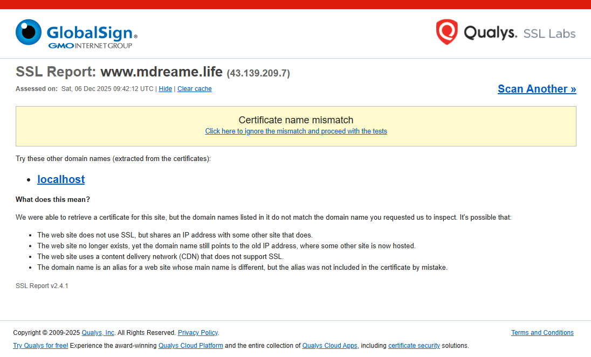Open Terms and Conditions link
Image resolution: width=591 pixels, height=357 pixels.
(542, 333)
